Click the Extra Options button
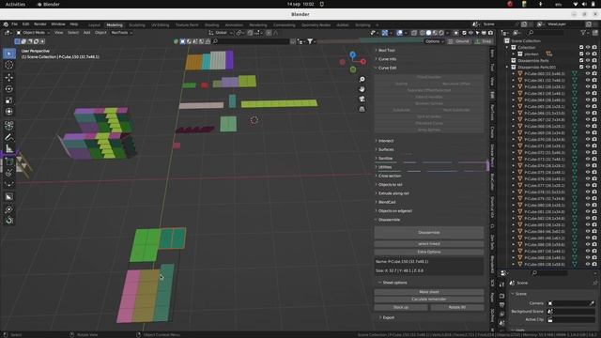This screenshot has height=338, width=601. click(x=429, y=252)
